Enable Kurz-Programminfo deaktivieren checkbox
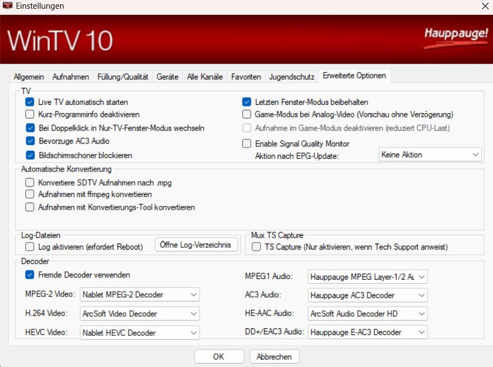 click(30, 114)
